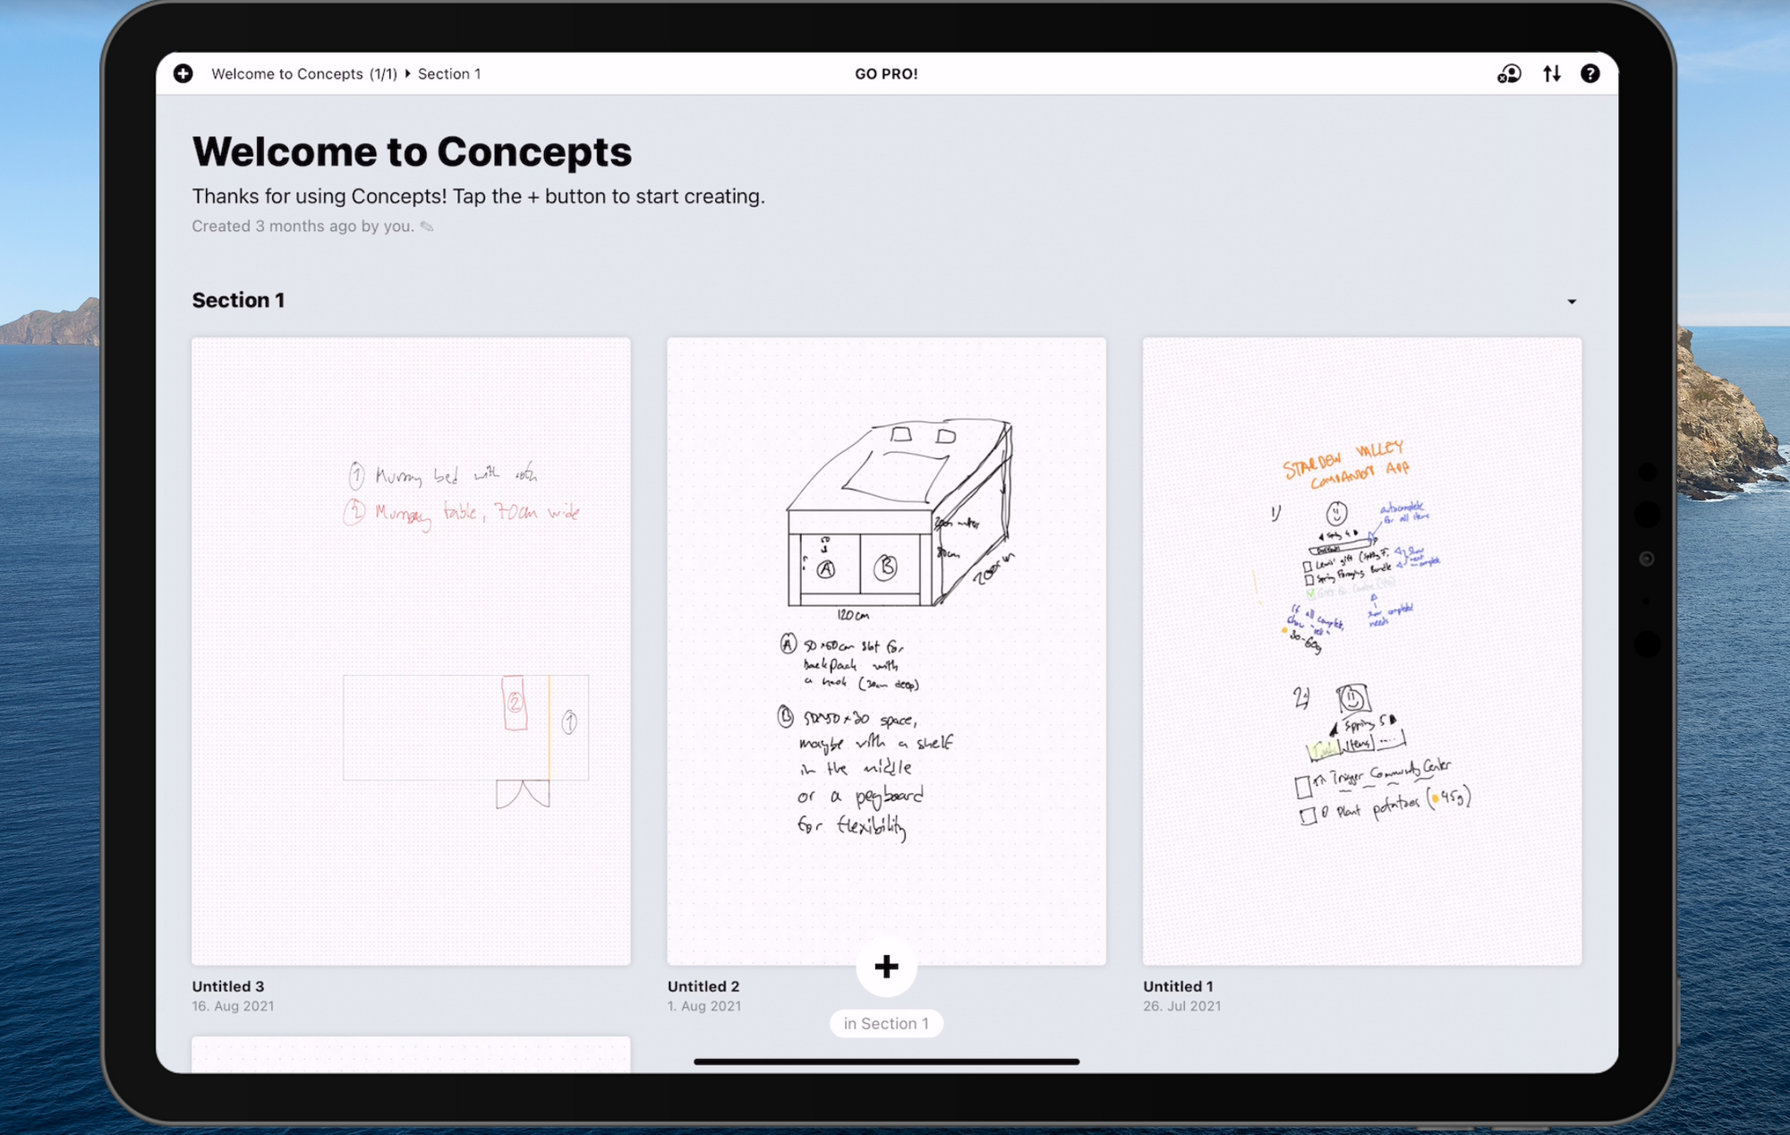Screen dimensions: 1790x1135
Task: Click the add new drawing button
Action: 886,966
